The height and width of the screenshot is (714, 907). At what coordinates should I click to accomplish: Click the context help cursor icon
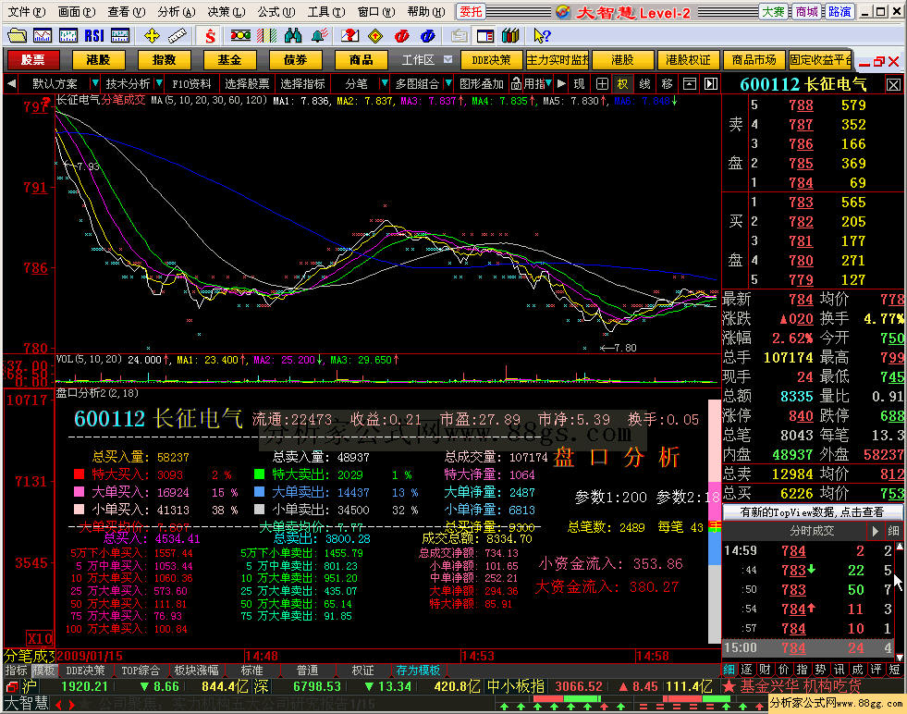tap(542, 36)
